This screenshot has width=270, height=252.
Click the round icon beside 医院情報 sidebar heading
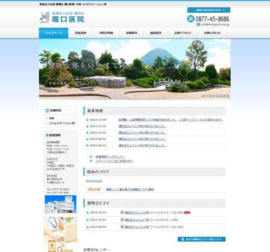point(47,135)
